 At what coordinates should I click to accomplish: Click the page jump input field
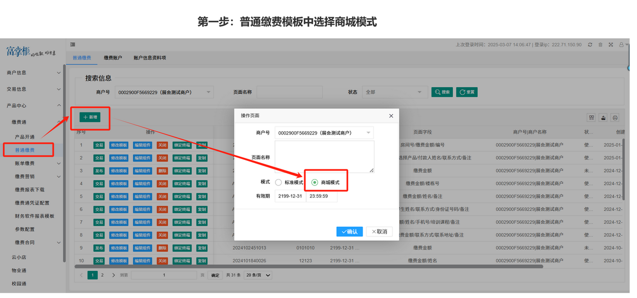[163, 275]
